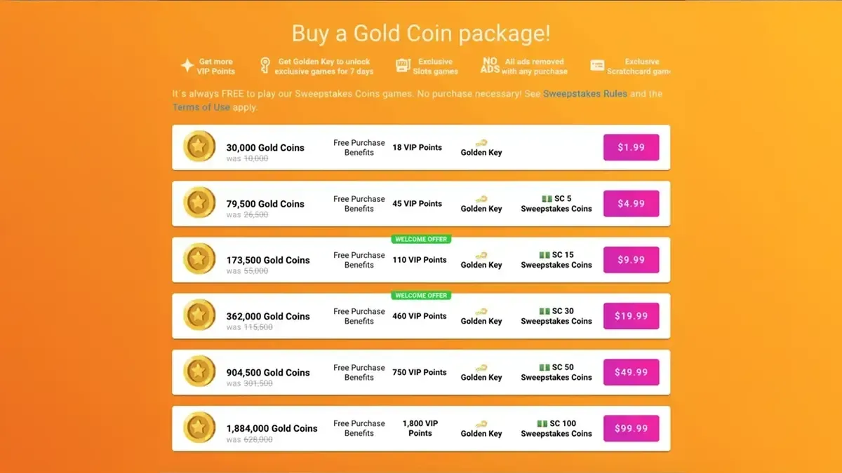This screenshot has width=842, height=473.
Task: Select the $49.99 price button
Action: click(631, 372)
